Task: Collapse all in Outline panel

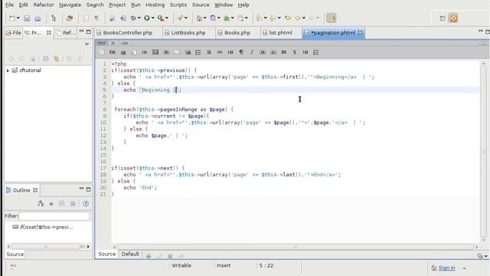Action: coord(62,204)
